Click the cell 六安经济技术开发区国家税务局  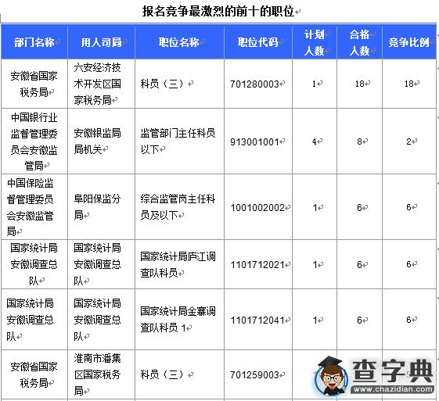(x=98, y=84)
